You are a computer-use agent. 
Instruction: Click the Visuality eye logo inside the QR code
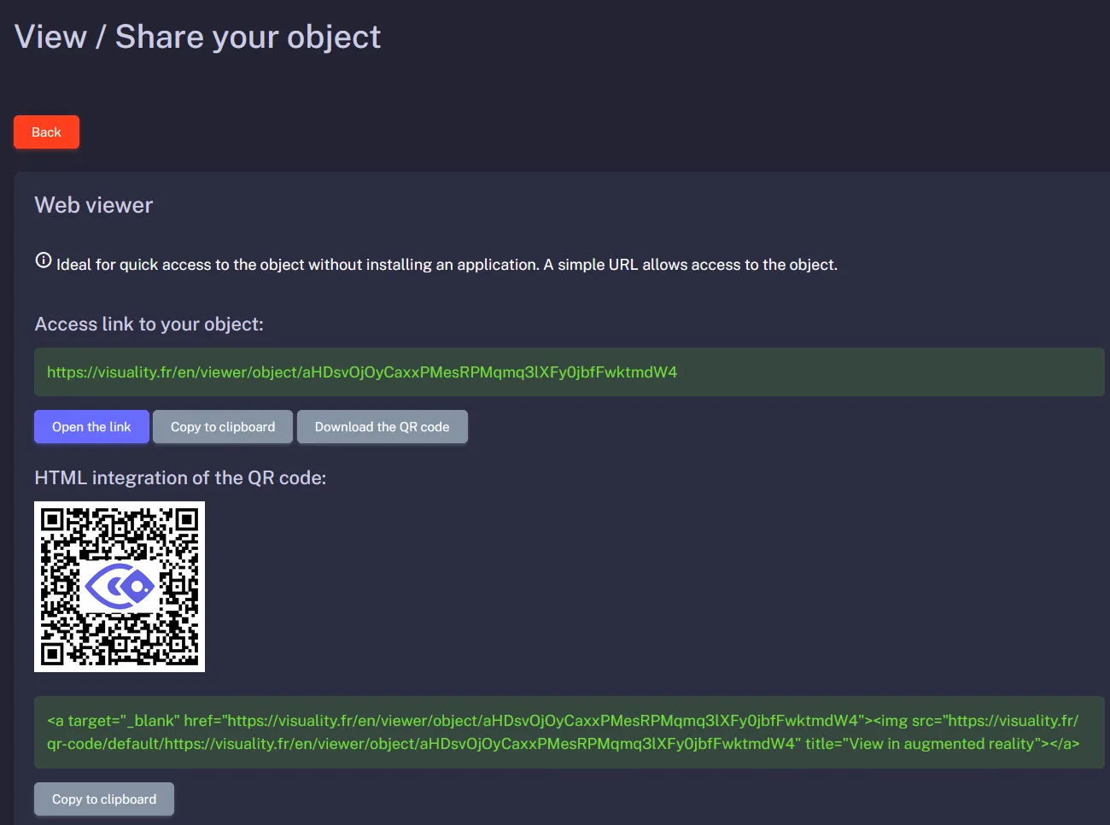(120, 587)
